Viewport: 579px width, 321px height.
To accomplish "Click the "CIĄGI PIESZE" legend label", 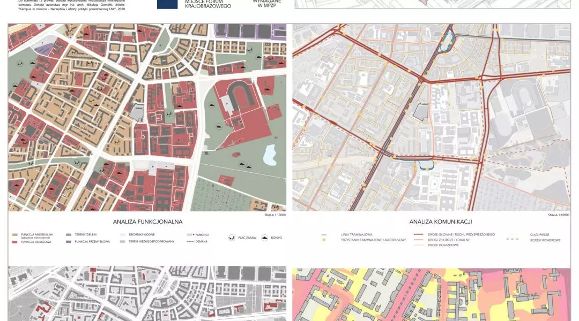I will (x=539, y=235).
